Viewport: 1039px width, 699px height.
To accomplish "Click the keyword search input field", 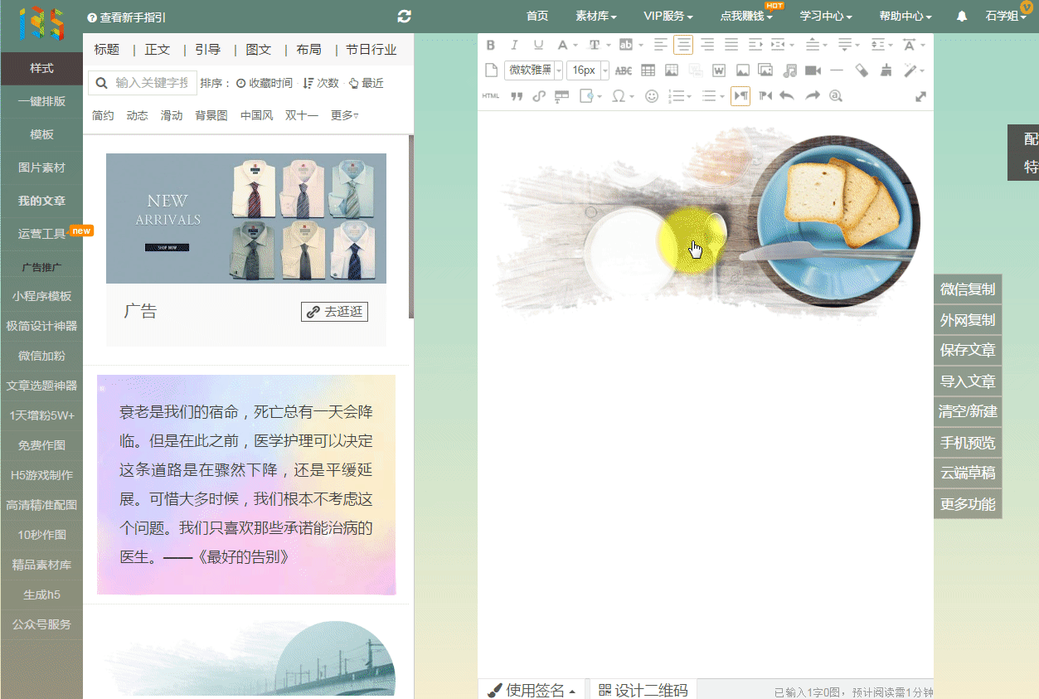I will pos(152,83).
